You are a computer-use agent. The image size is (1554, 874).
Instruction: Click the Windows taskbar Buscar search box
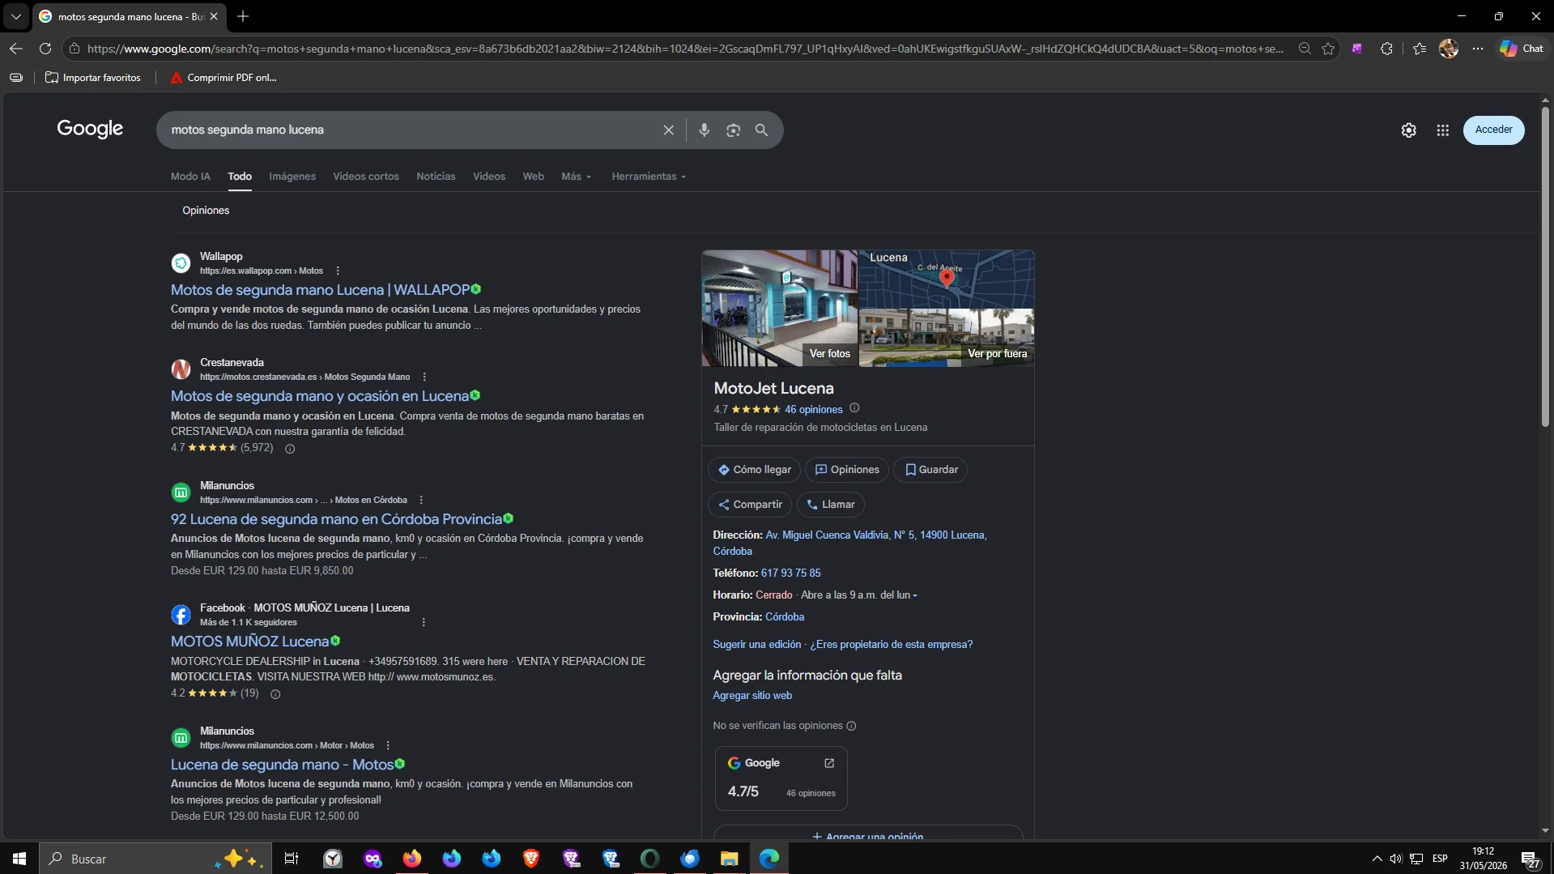156,859
